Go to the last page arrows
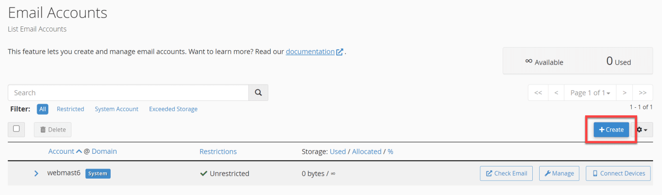 point(643,92)
